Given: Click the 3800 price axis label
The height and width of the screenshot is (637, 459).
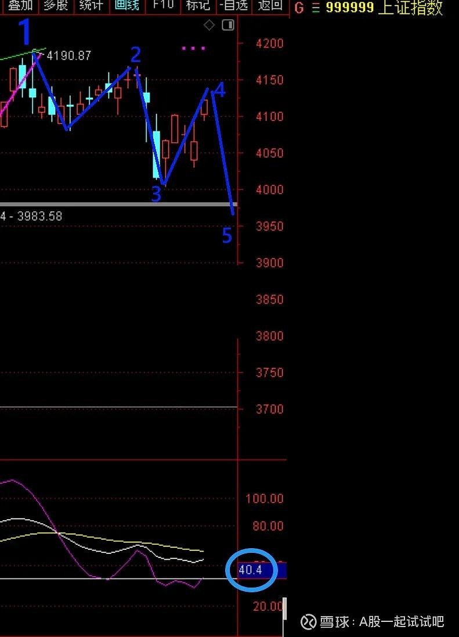Looking at the screenshot, I should click(x=269, y=336).
